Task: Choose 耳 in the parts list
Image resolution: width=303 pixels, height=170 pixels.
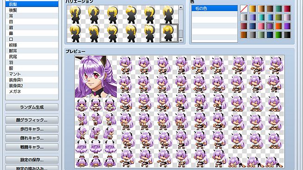Action: point(32,16)
